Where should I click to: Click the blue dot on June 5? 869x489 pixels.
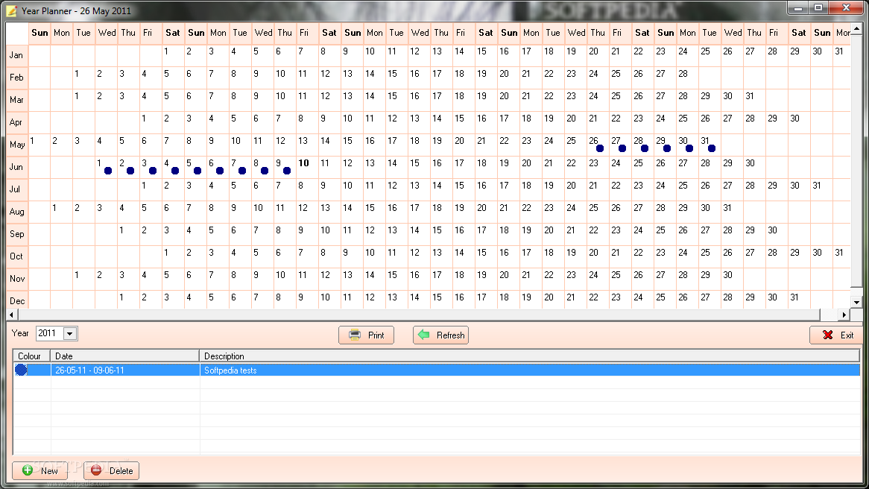[x=197, y=171]
